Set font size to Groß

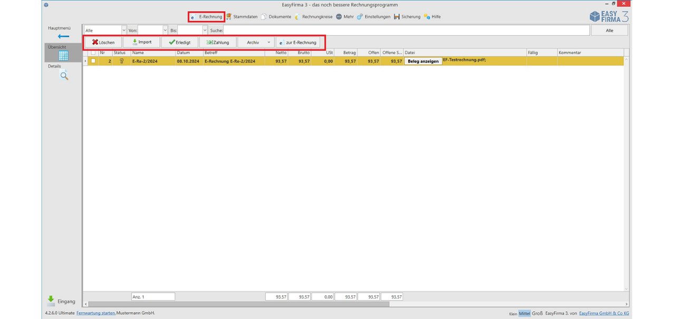(537, 313)
